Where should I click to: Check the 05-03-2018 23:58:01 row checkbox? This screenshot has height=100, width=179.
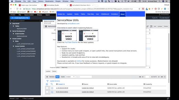pyautogui.click(x=47, y=92)
